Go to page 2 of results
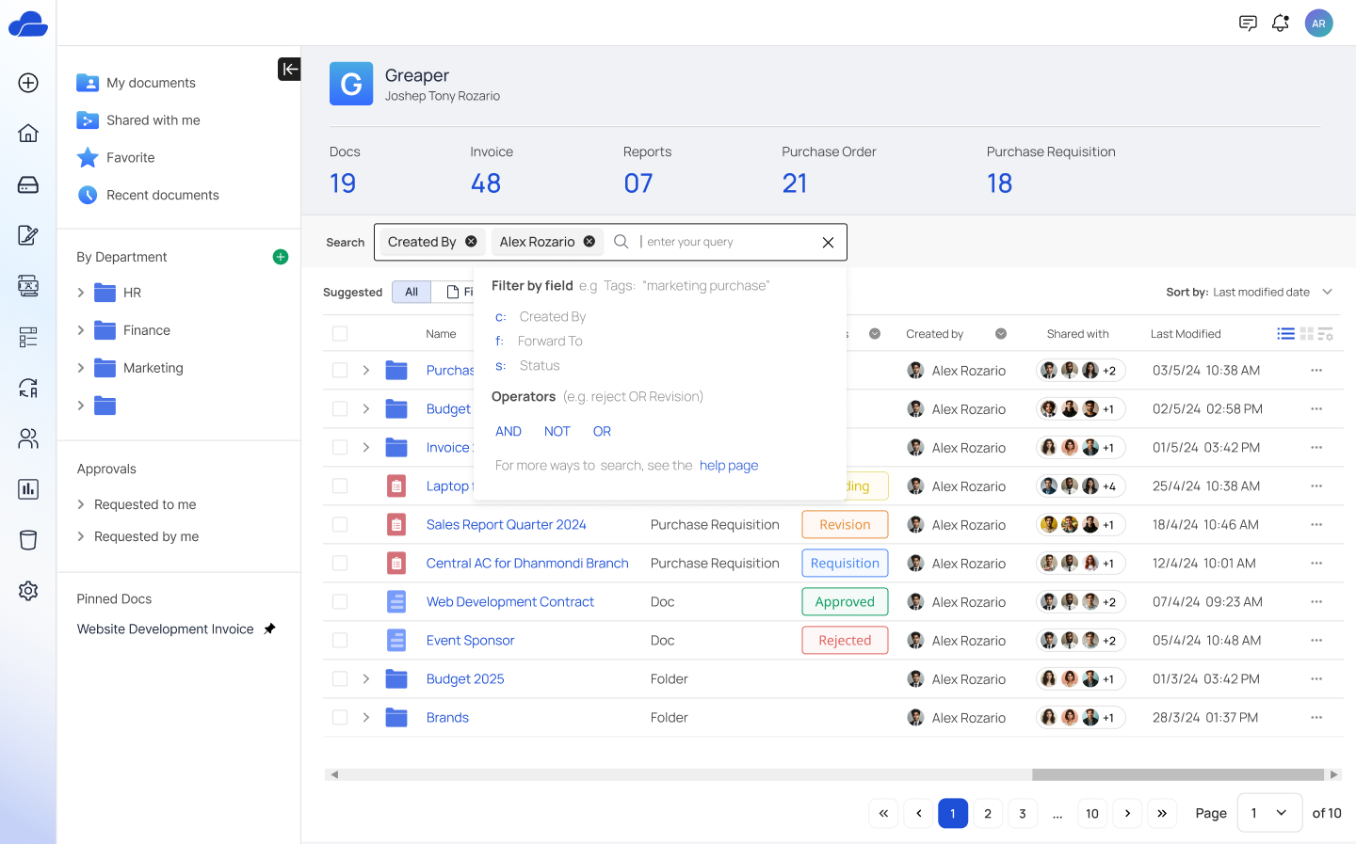Viewport: 1356px width, 844px height. [x=987, y=813]
